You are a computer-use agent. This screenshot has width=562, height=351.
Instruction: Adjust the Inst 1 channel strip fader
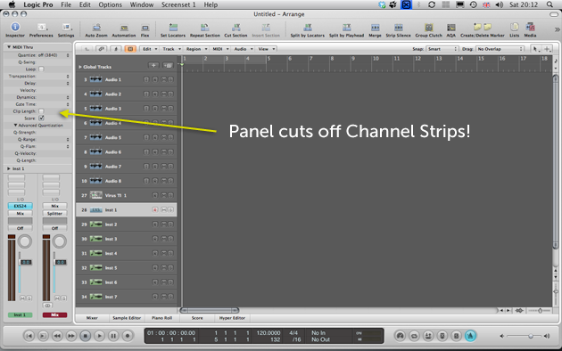pyautogui.click(x=26, y=262)
